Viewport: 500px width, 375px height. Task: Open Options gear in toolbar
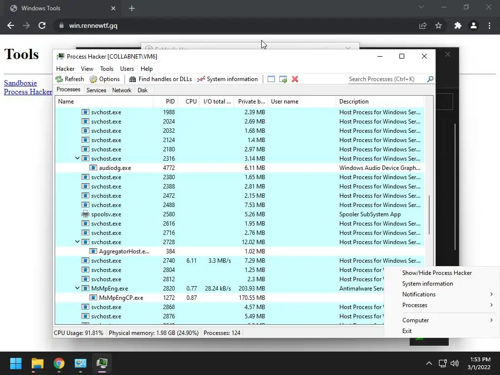pos(93,79)
